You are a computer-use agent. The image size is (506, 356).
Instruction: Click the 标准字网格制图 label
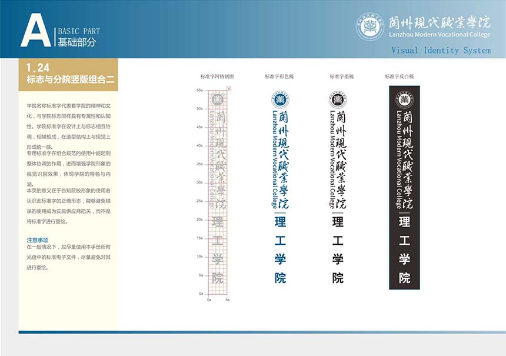coord(217,76)
